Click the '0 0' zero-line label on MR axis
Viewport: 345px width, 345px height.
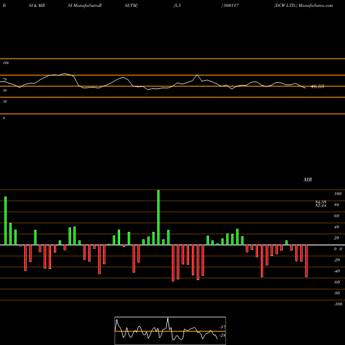pyautogui.click(x=338, y=249)
